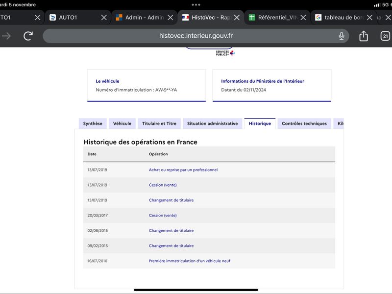Screen dimensions: 392x294
Task: Click the Opération column header
Action: click(158, 154)
